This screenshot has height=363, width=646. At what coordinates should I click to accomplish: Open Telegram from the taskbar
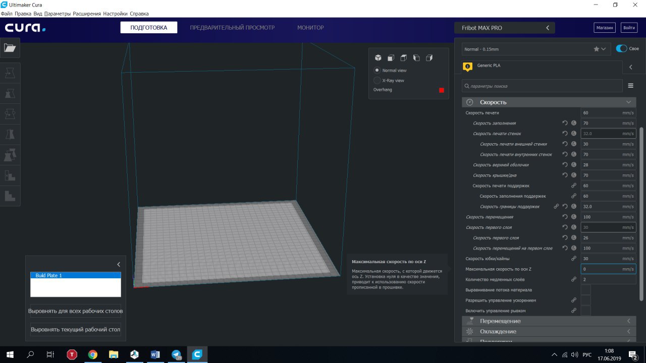click(177, 354)
